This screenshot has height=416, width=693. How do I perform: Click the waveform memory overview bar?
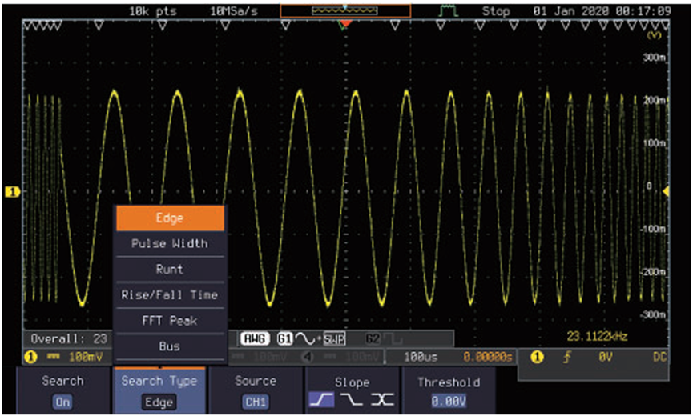coord(345,11)
